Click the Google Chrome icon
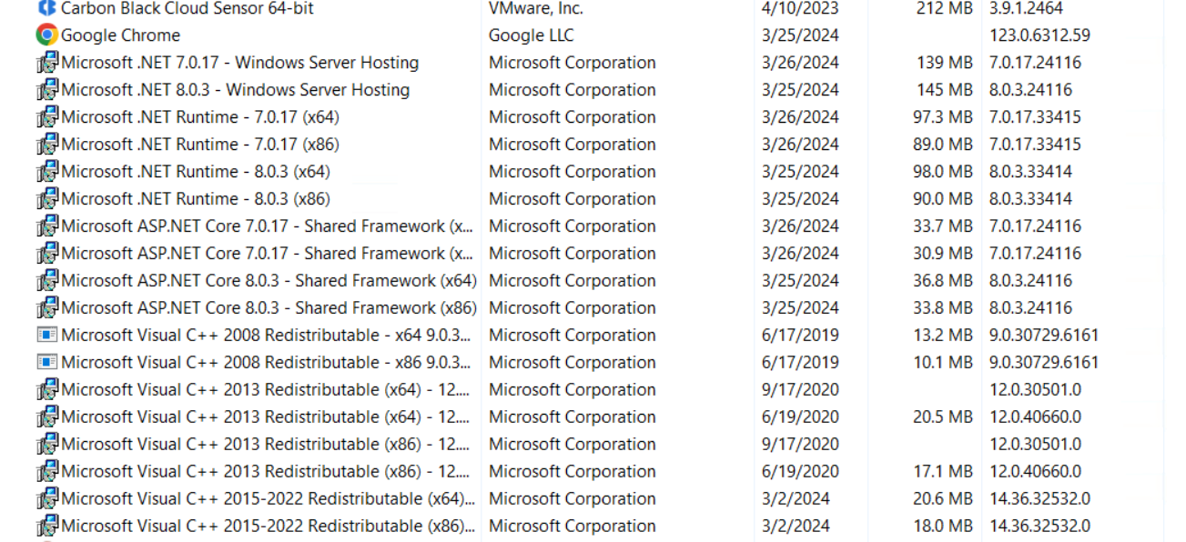 click(x=46, y=35)
